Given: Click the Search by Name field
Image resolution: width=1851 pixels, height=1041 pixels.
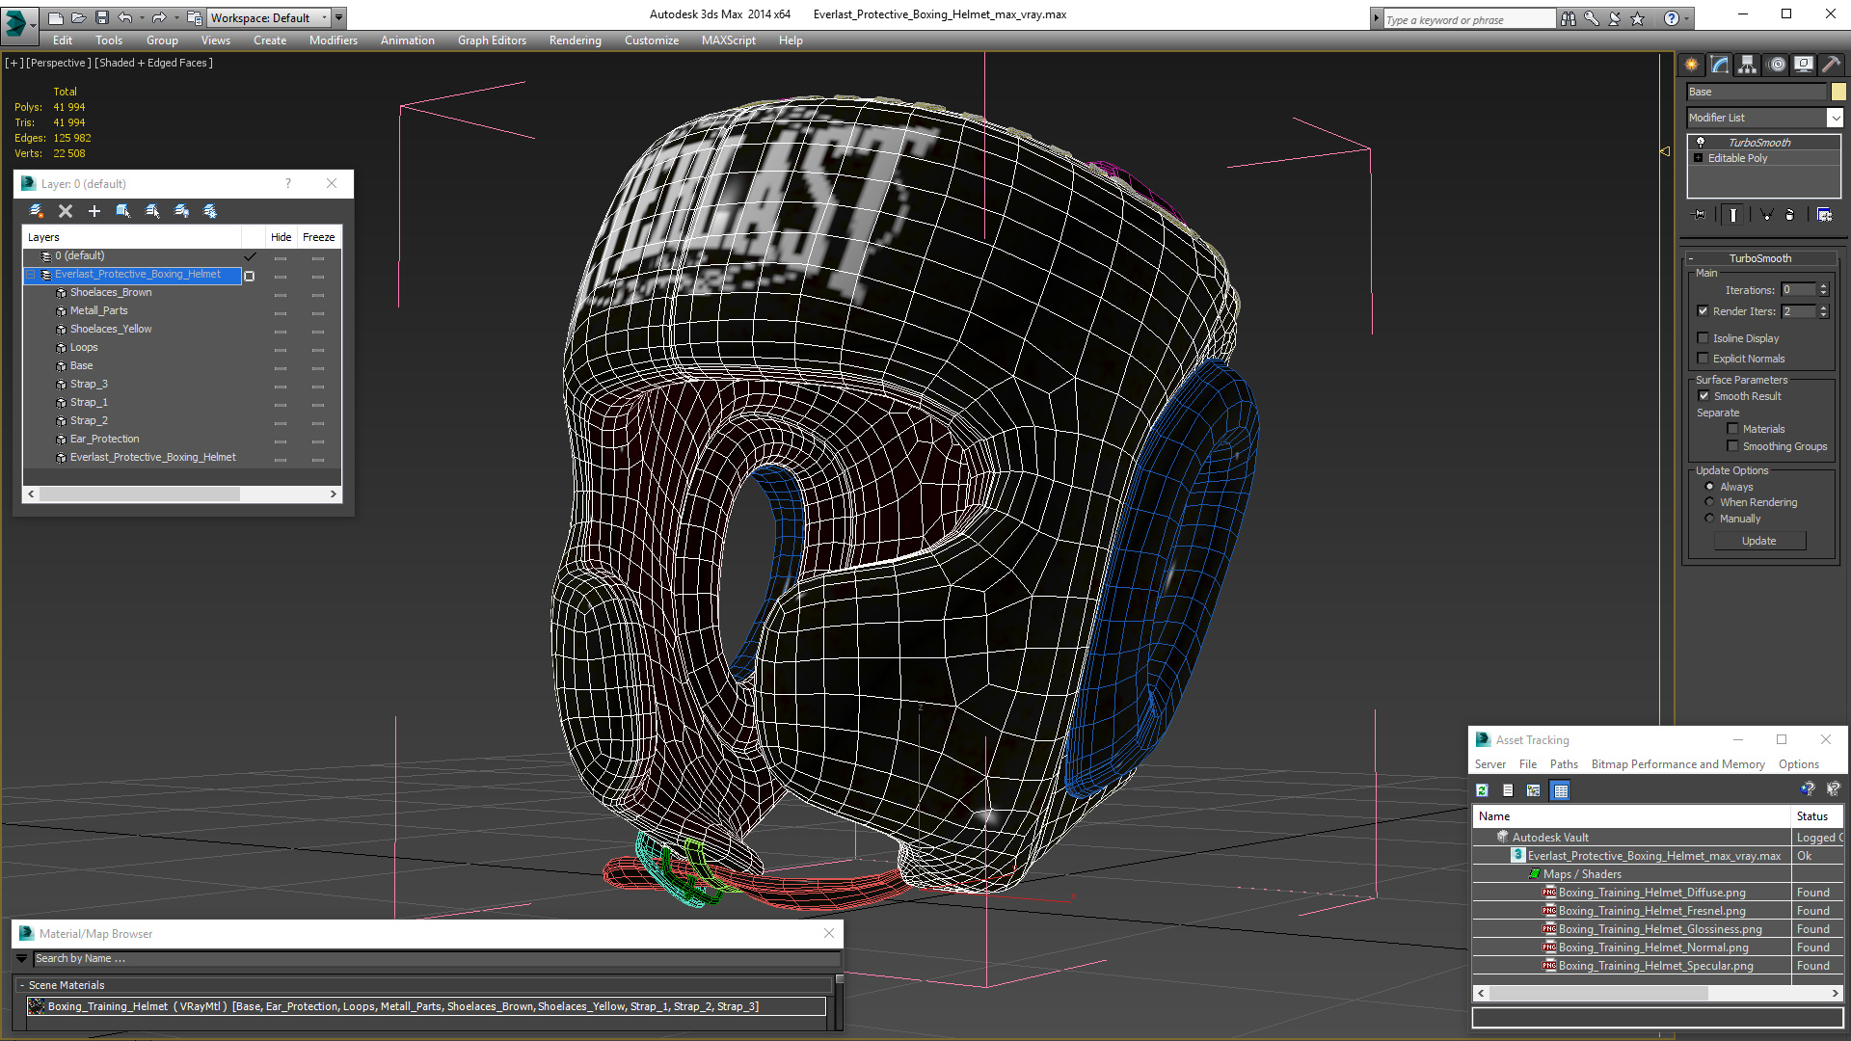Looking at the screenshot, I should point(434,958).
